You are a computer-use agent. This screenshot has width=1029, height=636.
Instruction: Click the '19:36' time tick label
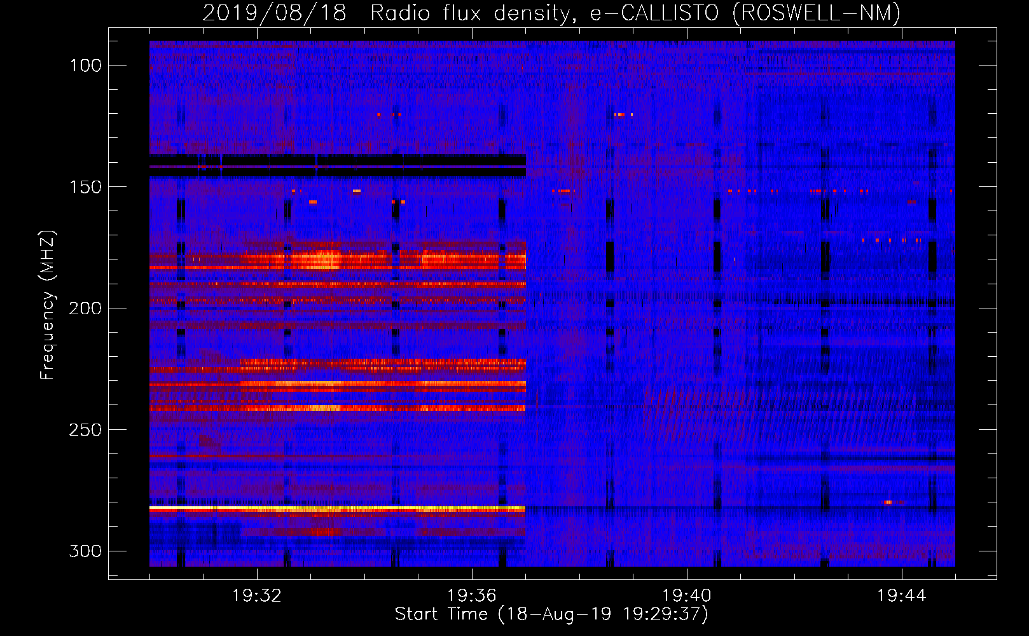[471, 596]
